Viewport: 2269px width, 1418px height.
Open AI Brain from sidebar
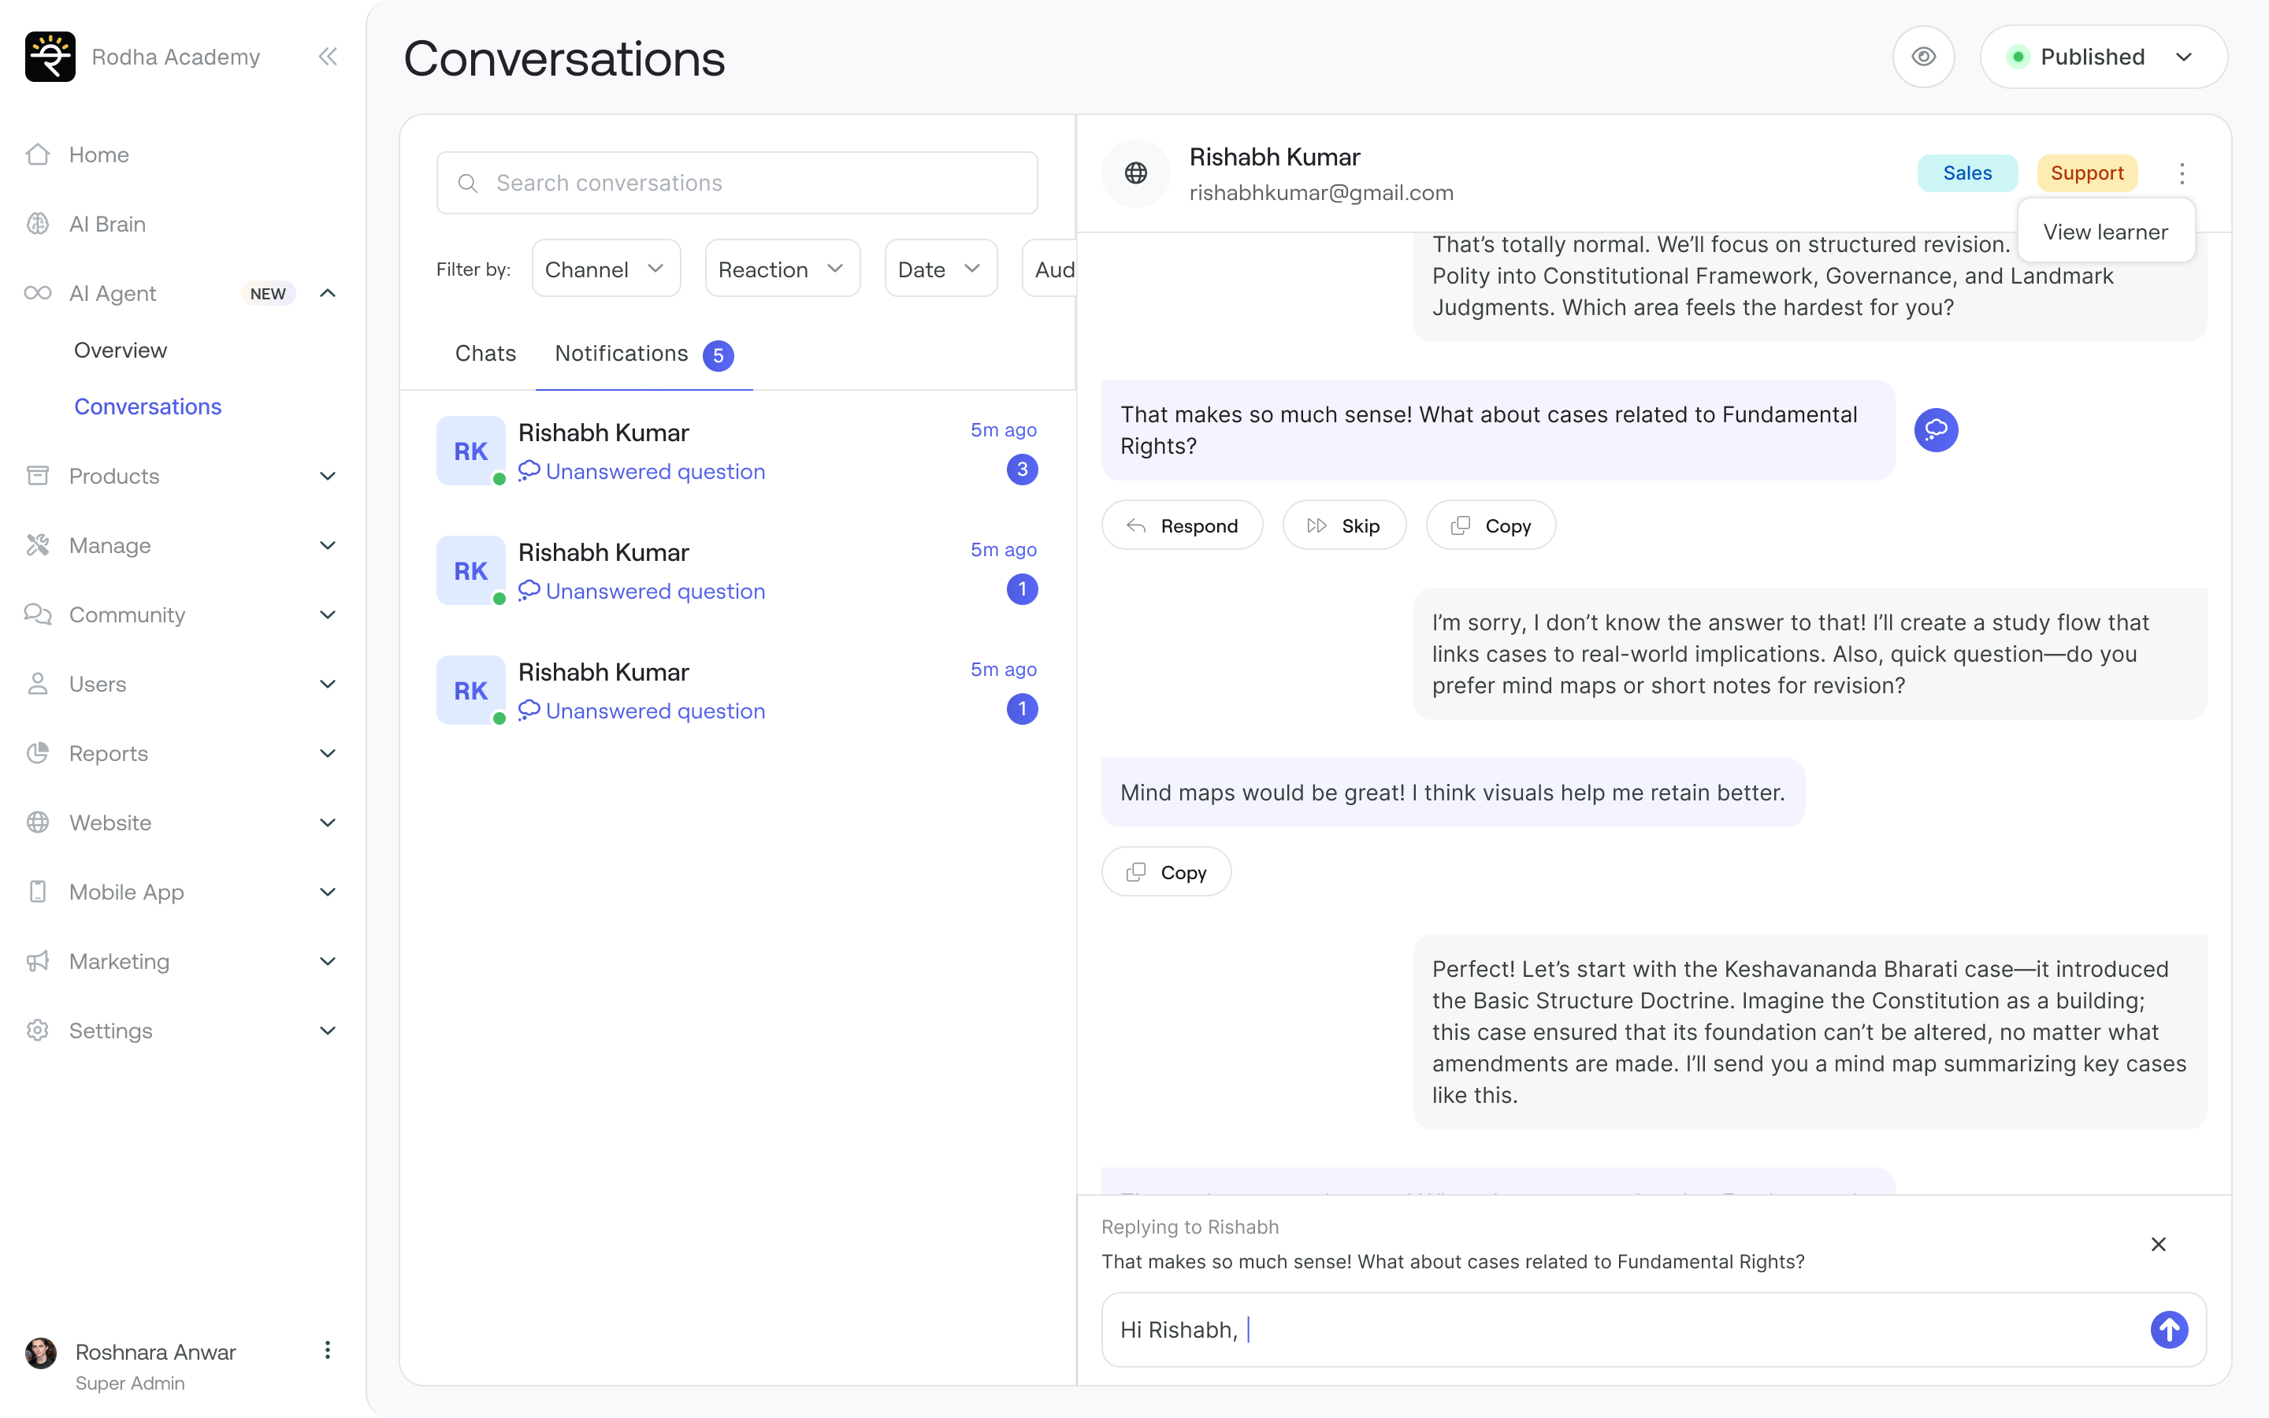tap(107, 225)
